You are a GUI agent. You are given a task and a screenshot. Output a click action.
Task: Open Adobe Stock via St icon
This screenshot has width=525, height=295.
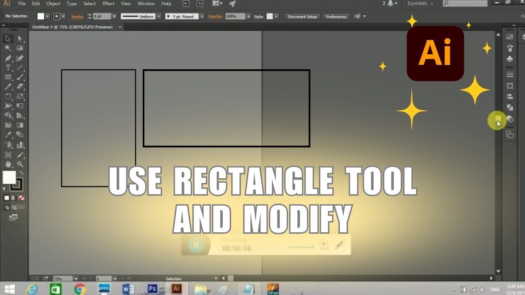[x=200, y=4]
